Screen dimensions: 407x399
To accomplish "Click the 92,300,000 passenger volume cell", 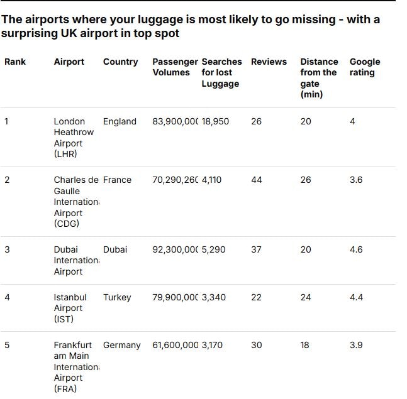I will coord(175,249).
